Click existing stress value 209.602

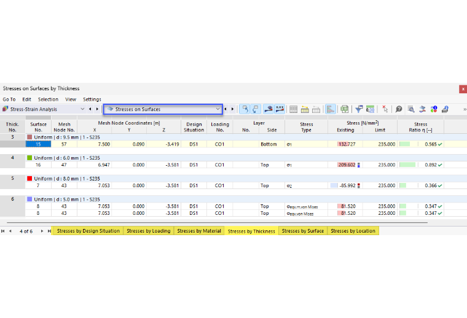[345, 165]
